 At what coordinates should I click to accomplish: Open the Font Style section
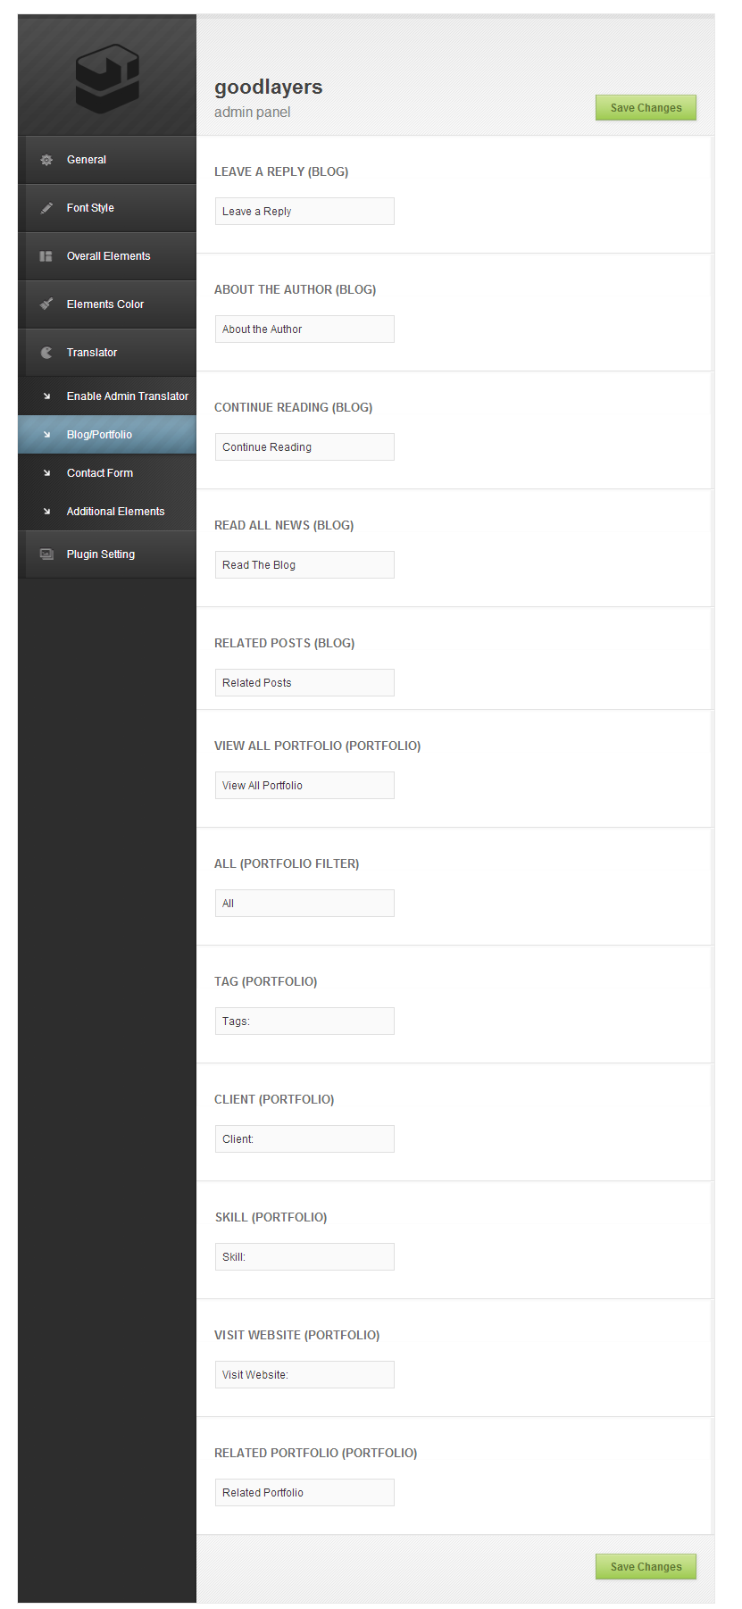(x=90, y=208)
